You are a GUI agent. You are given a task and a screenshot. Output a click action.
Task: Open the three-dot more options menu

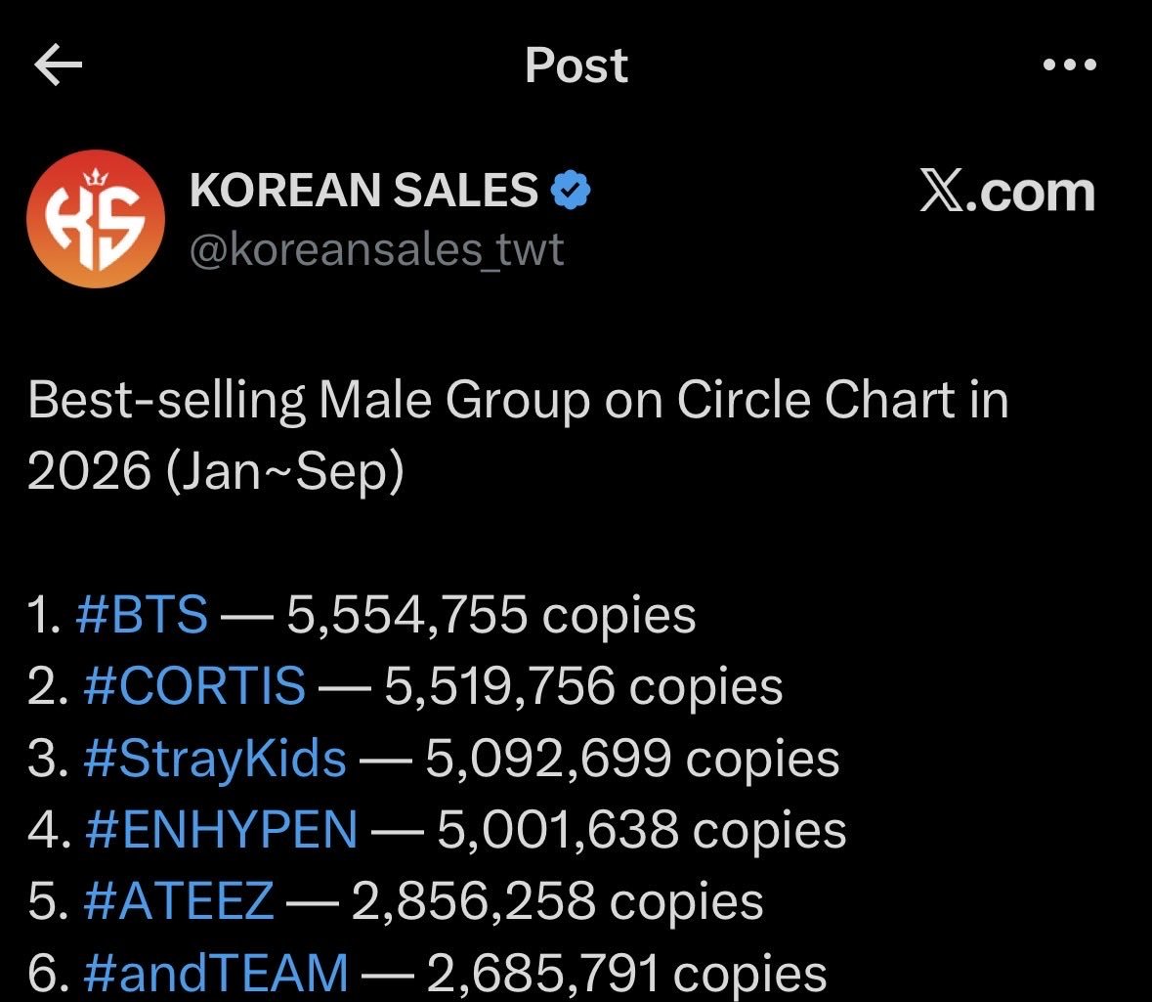pyautogui.click(x=1070, y=65)
